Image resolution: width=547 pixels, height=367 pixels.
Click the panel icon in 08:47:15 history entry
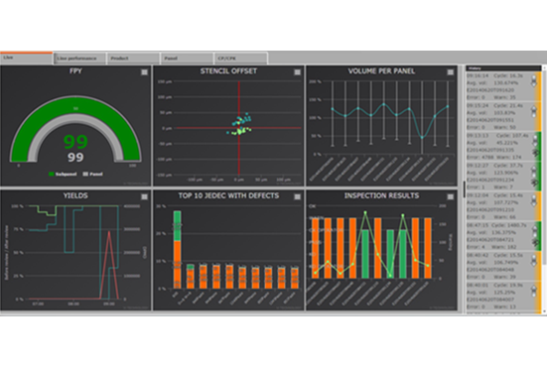pos(535,230)
